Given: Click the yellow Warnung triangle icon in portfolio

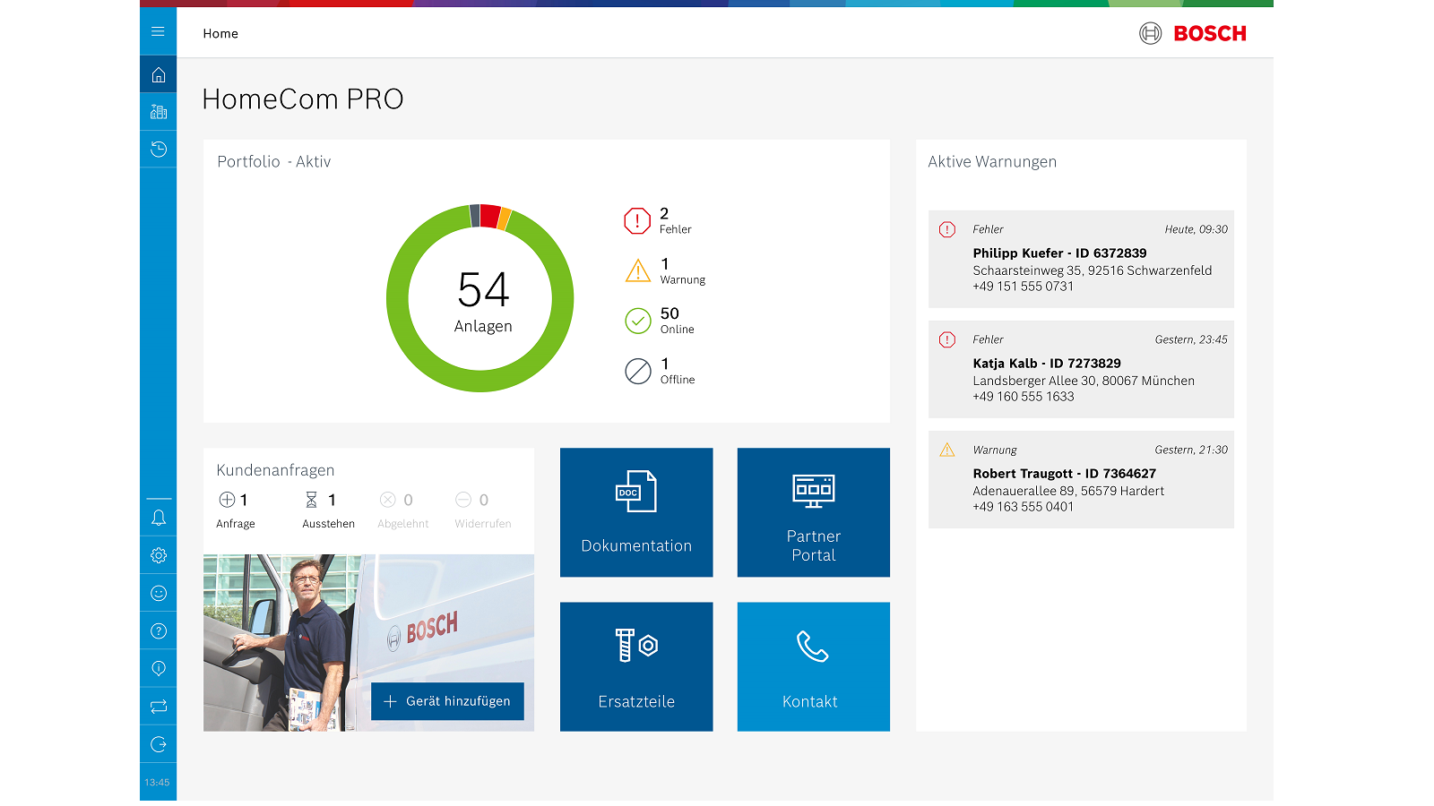Looking at the screenshot, I should tap(637, 270).
